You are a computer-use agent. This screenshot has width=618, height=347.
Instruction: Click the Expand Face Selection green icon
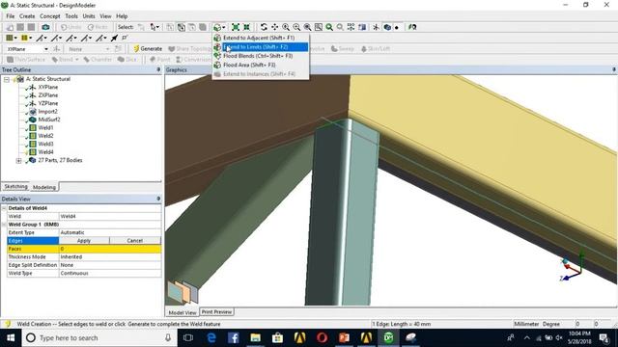(236, 27)
